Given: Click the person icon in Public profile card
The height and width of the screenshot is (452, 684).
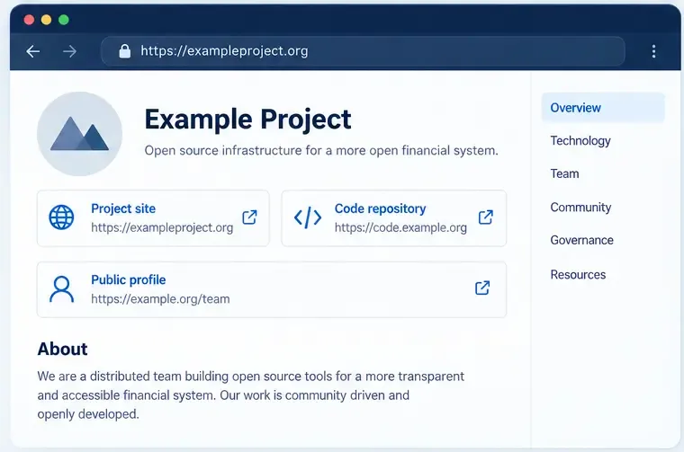Looking at the screenshot, I should [x=61, y=289].
